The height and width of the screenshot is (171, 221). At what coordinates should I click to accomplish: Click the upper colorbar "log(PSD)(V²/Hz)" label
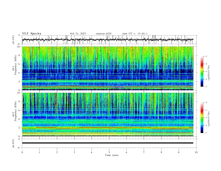tap(209, 73)
